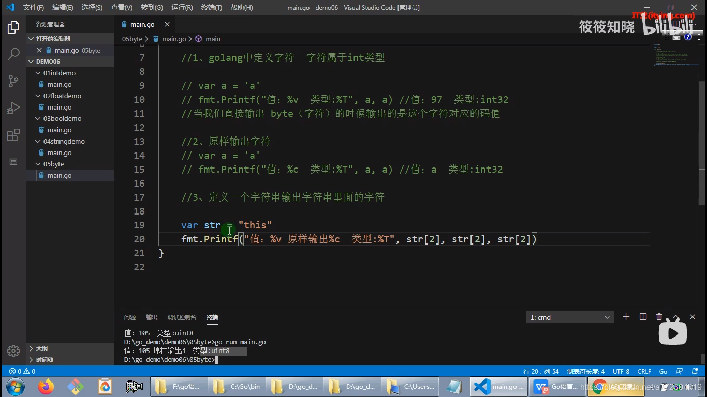The width and height of the screenshot is (707, 397).
Task: Open the 转到(G) menu
Action: coord(152,7)
